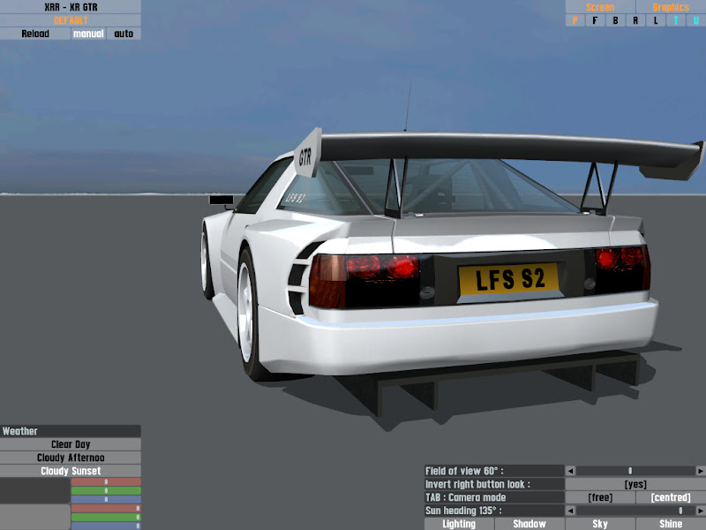
Task: Select manual reload mode
Action: (x=88, y=34)
